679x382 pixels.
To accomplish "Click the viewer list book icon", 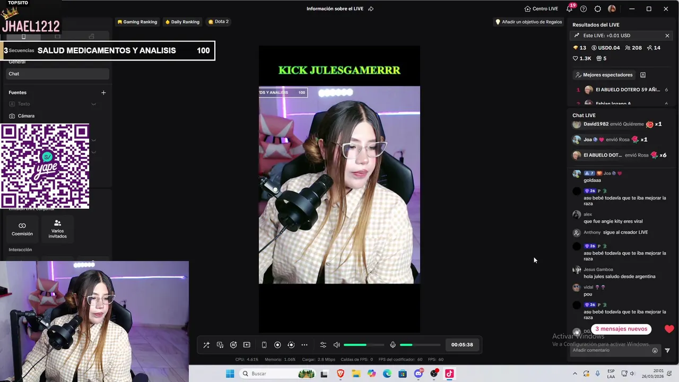I will [643, 75].
